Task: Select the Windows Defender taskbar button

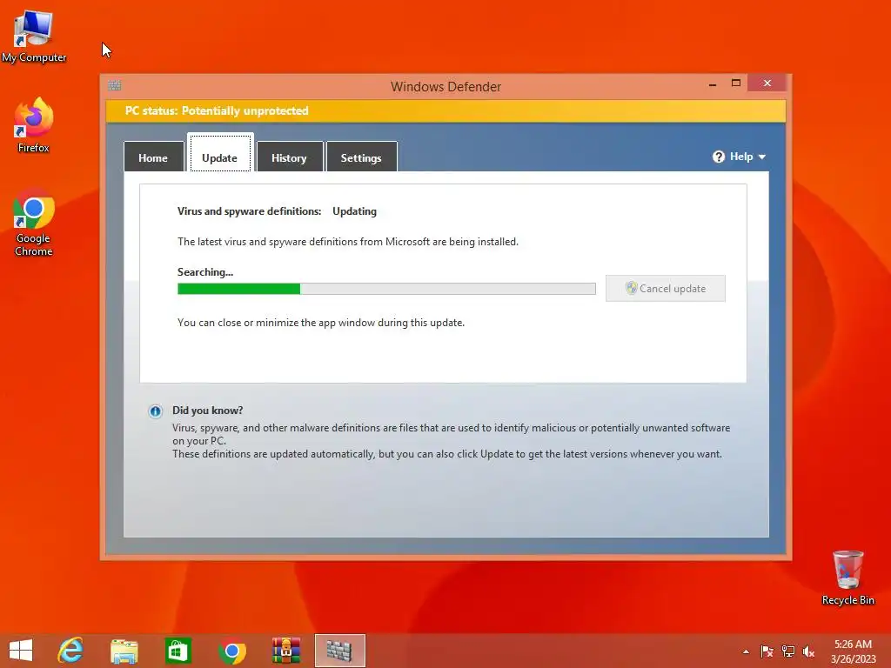Action: tap(340, 651)
